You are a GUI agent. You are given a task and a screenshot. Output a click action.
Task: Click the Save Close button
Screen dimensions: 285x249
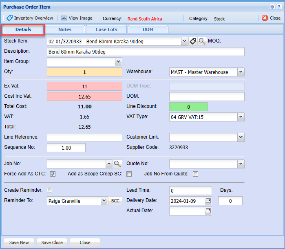coord(52,242)
